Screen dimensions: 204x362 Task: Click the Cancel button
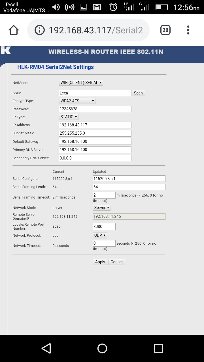tap(116, 262)
